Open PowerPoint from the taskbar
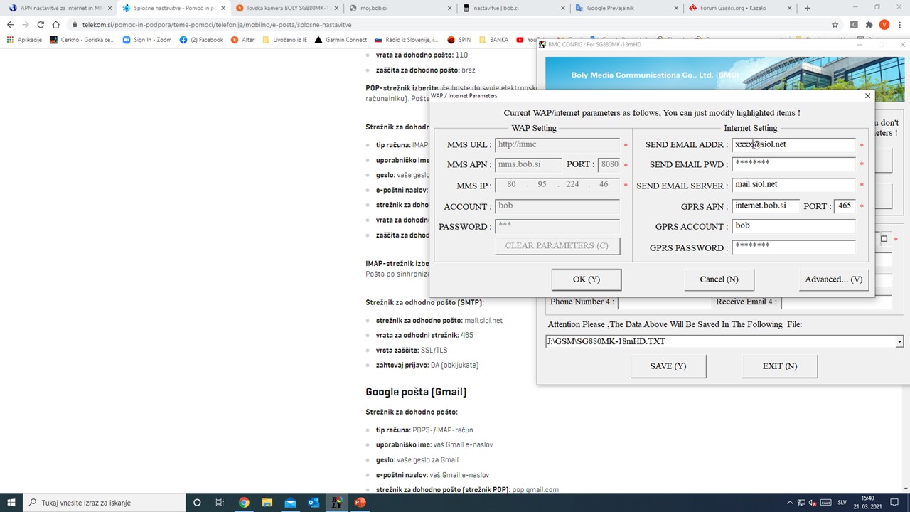This screenshot has height=512, width=910. (x=360, y=502)
